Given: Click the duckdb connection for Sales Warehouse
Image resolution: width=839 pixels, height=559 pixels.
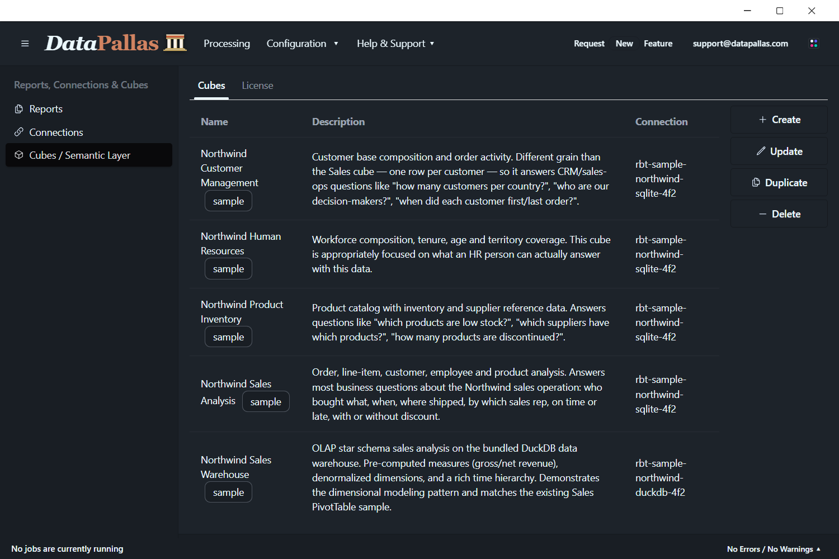Looking at the screenshot, I should 661,478.
